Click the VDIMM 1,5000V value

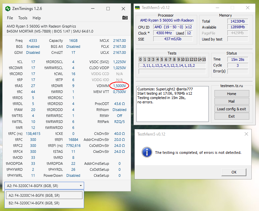[119, 86]
